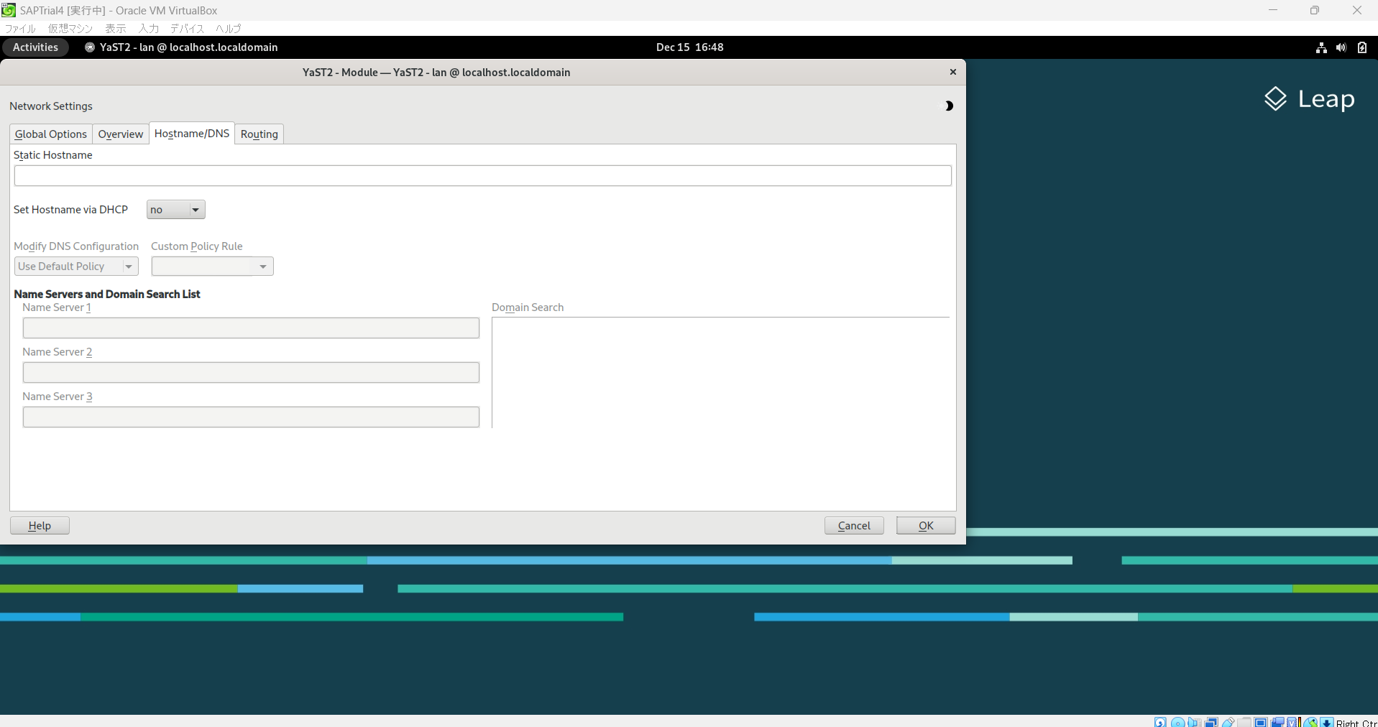Click the VirtualBox recording status icon
The width and height of the screenshot is (1378, 727).
coord(1277,722)
